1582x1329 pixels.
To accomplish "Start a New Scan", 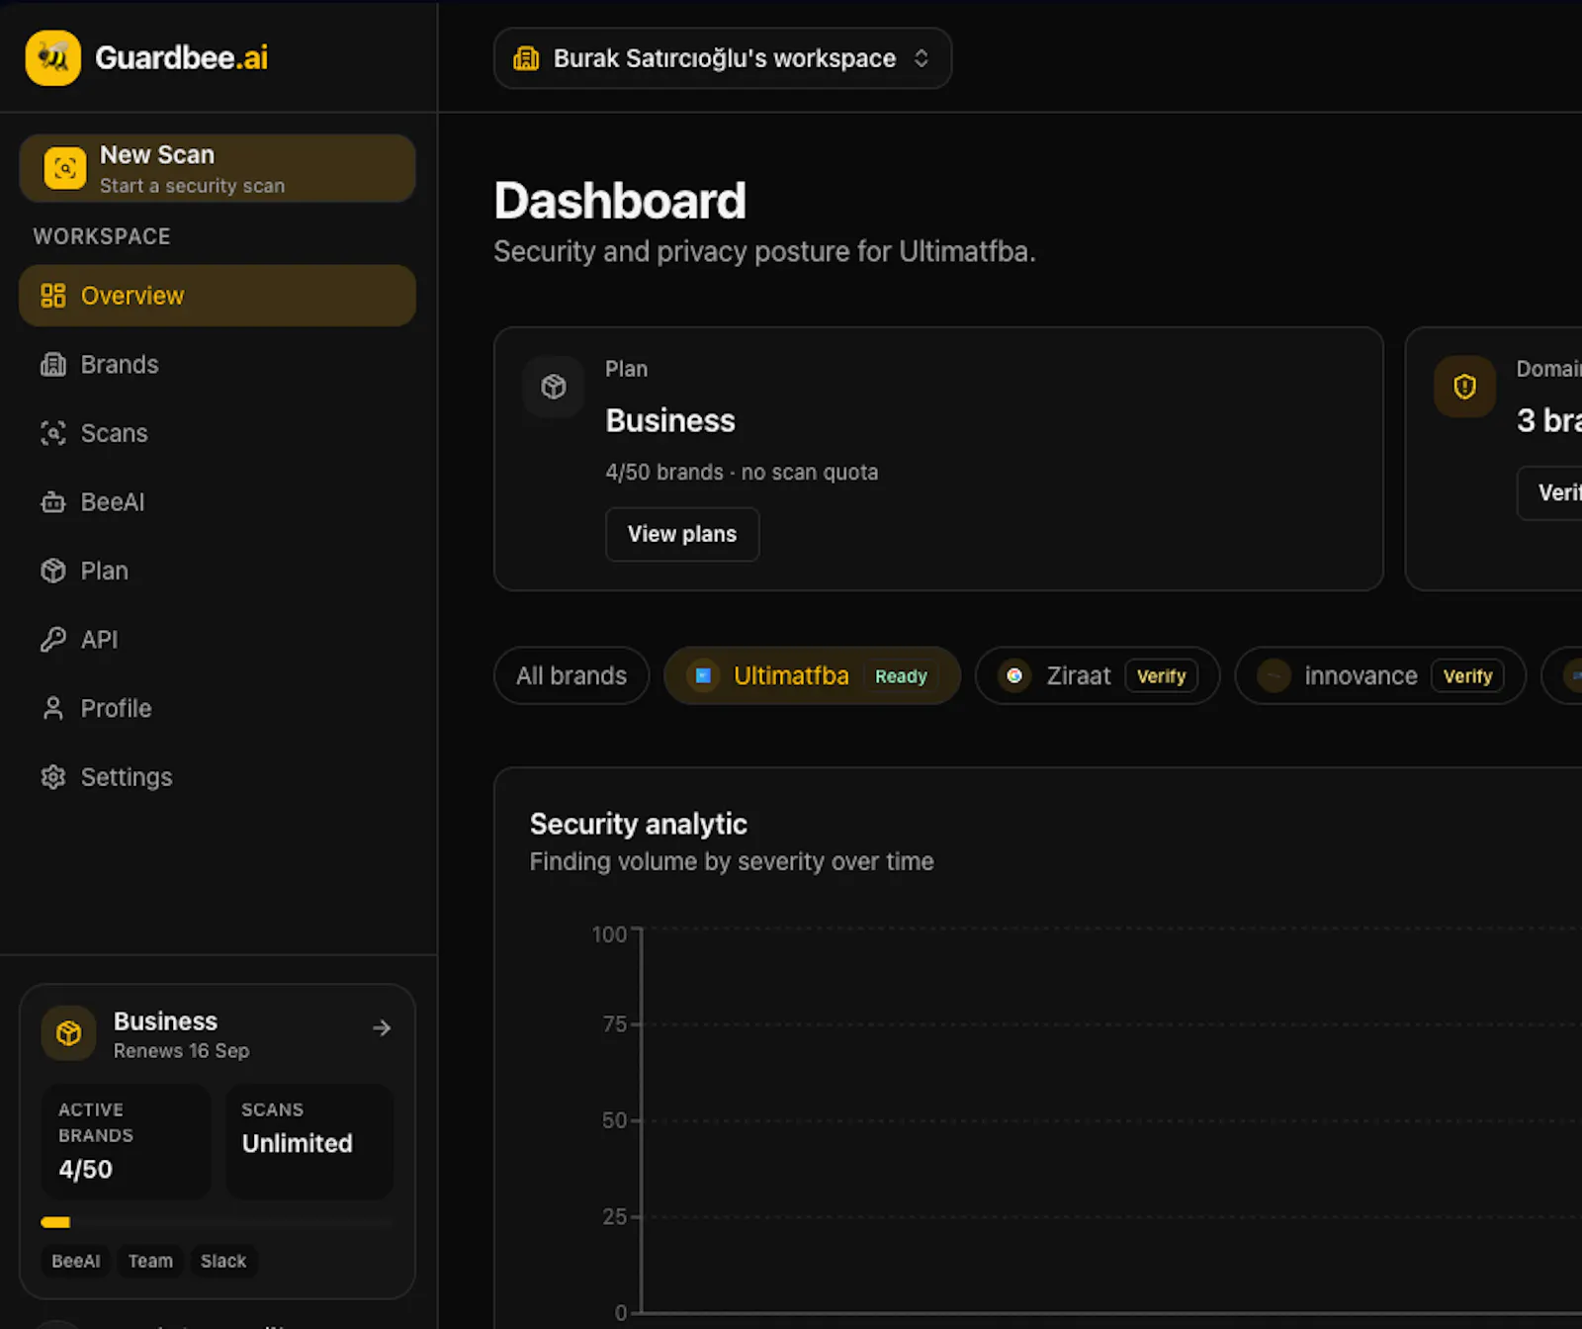I will (x=218, y=169).
